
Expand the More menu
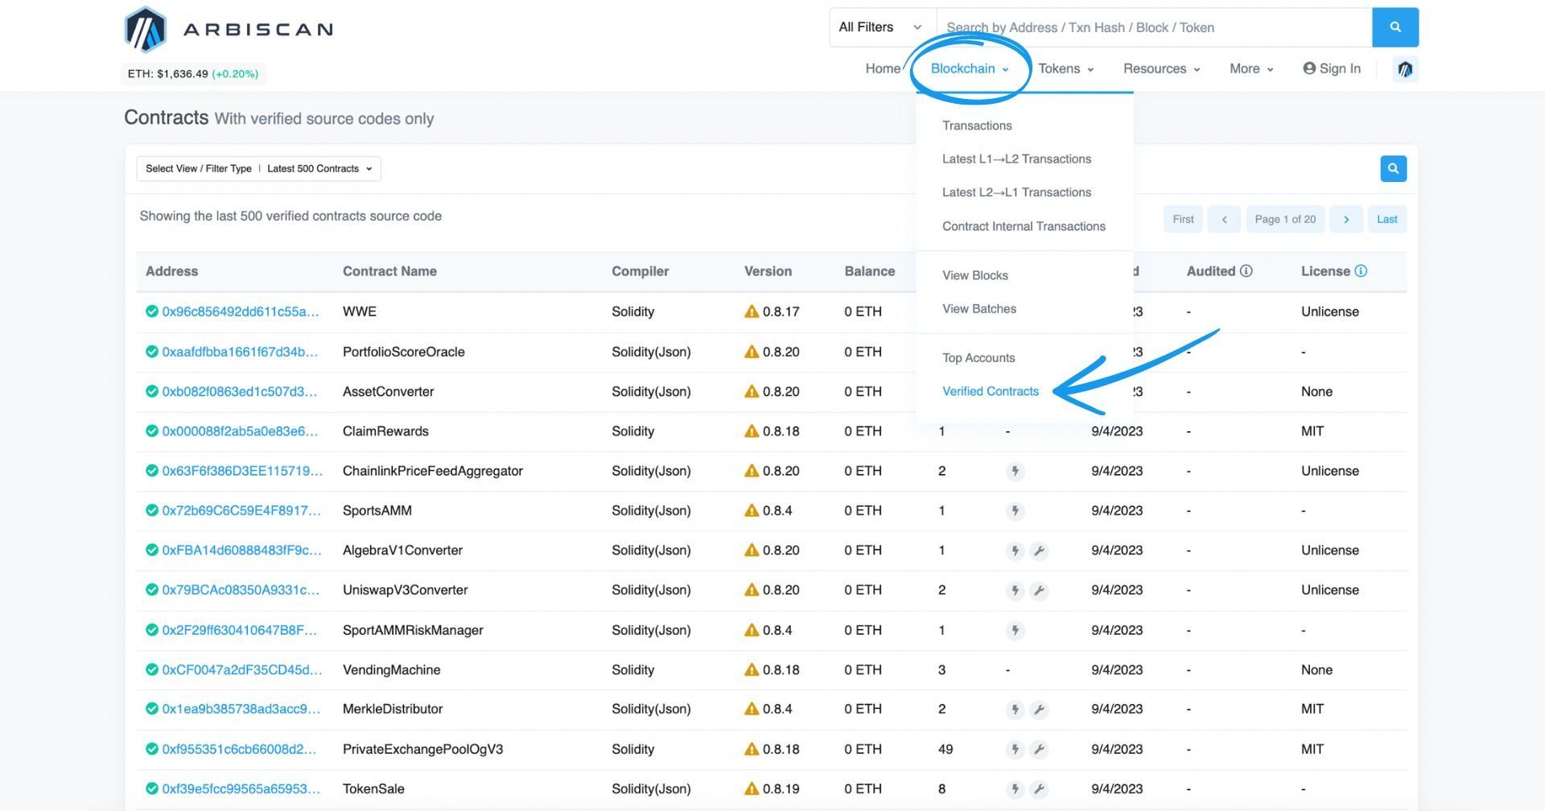pos(1251,68)
